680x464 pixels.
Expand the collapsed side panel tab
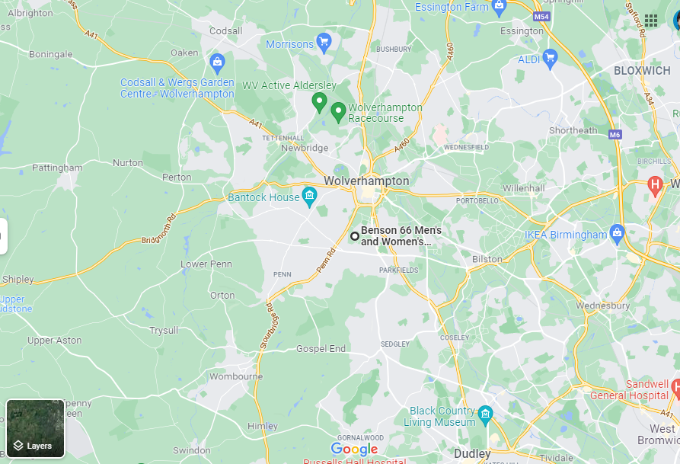coord(2,236)
